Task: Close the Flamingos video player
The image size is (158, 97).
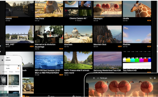Action: 94,78
